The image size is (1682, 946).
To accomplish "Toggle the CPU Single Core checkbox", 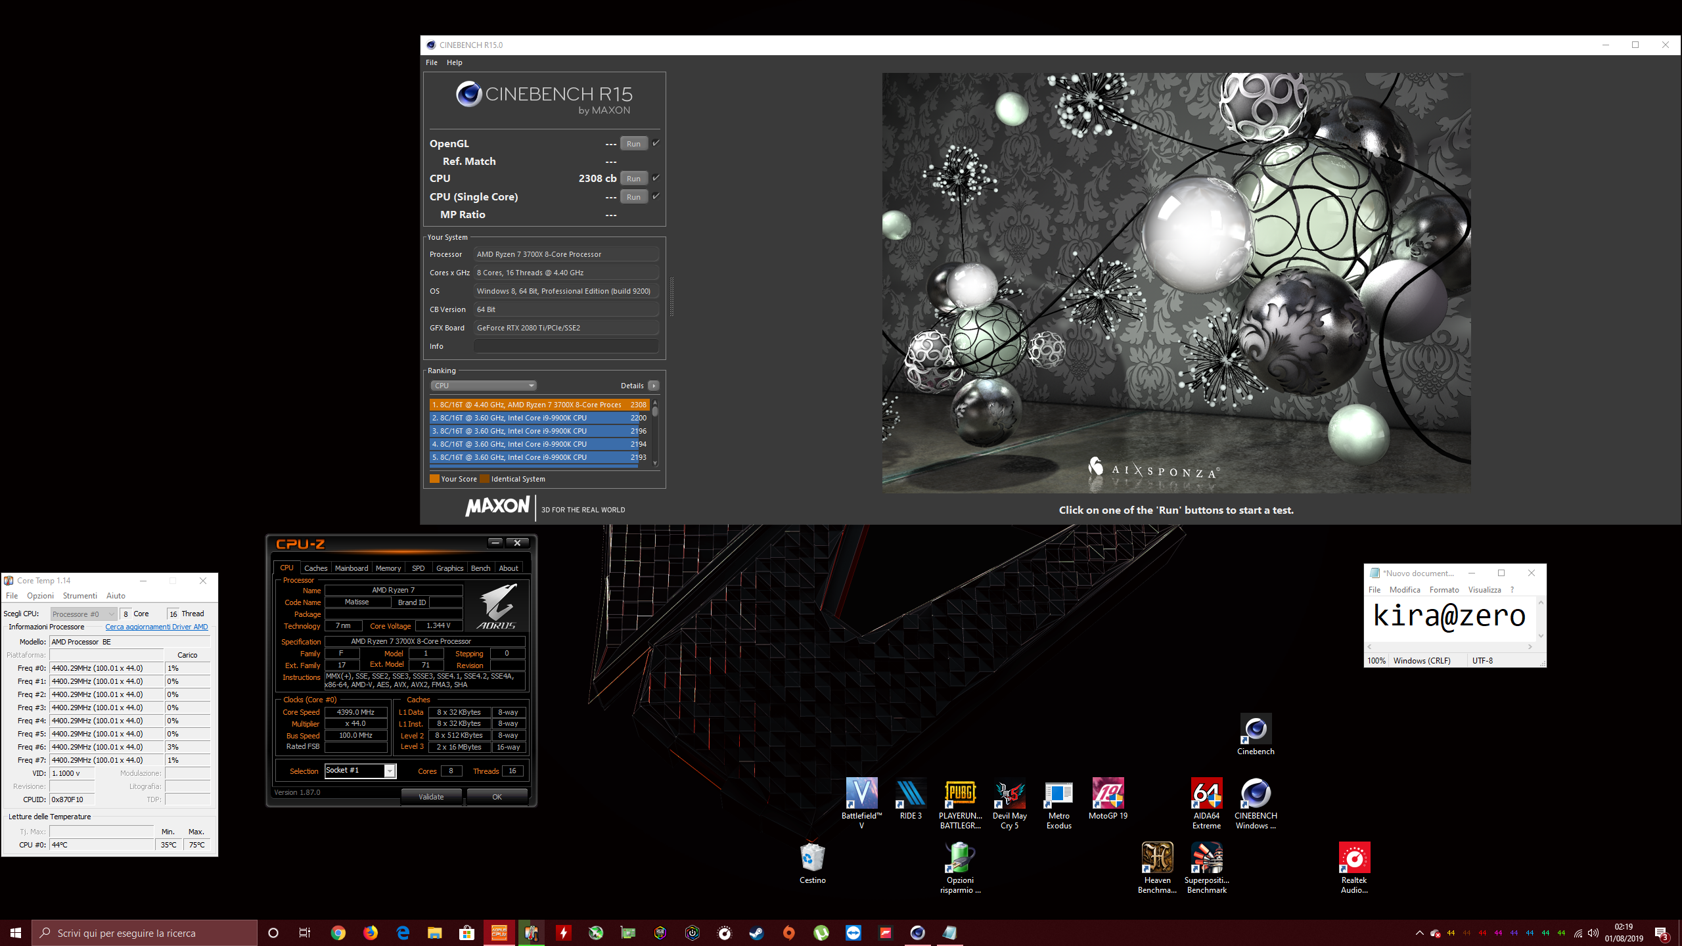I will coord(656,196).
